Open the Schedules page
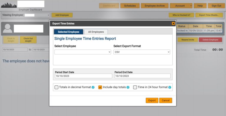This screenshot has width=226, height=116. pyautogui.click(x=130, y=6)
